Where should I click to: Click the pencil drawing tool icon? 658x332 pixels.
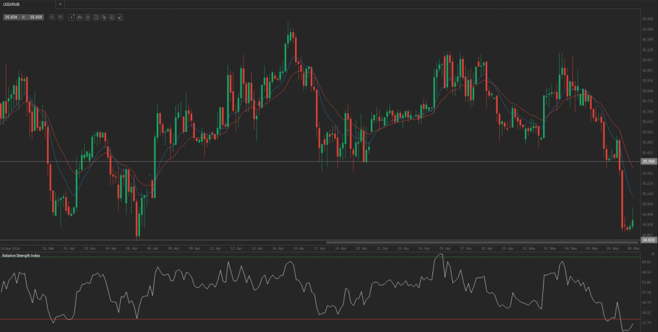click(x=120, y=17)
